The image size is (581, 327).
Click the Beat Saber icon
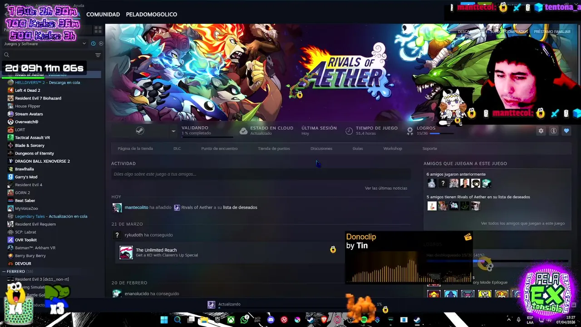coord(10,201)
